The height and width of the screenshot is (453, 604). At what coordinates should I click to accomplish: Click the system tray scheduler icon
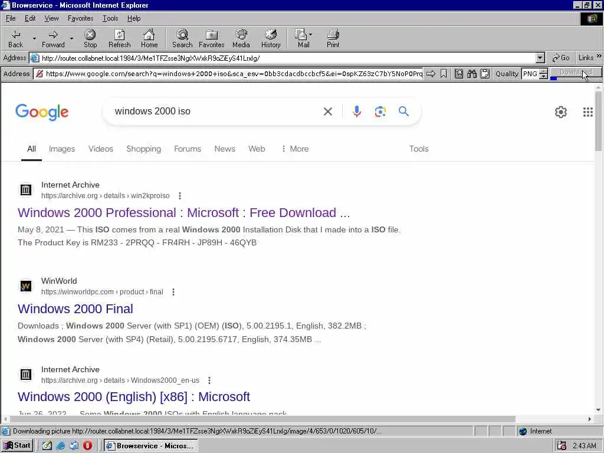(x=562, y=446)
